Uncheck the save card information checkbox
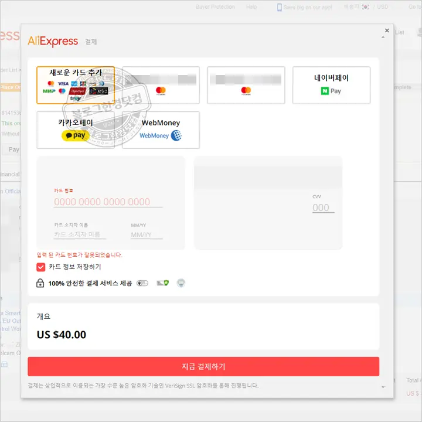Image resolution: width=422 pixels, height=422 pixels. (x=41, y=267)
